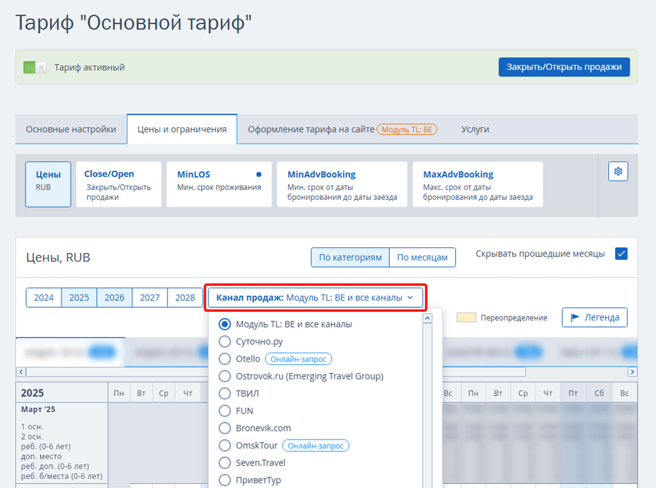Viewport: 656px width, 488px height.
Task: Switch to Основные настройки tab
Action: (71, 129)
